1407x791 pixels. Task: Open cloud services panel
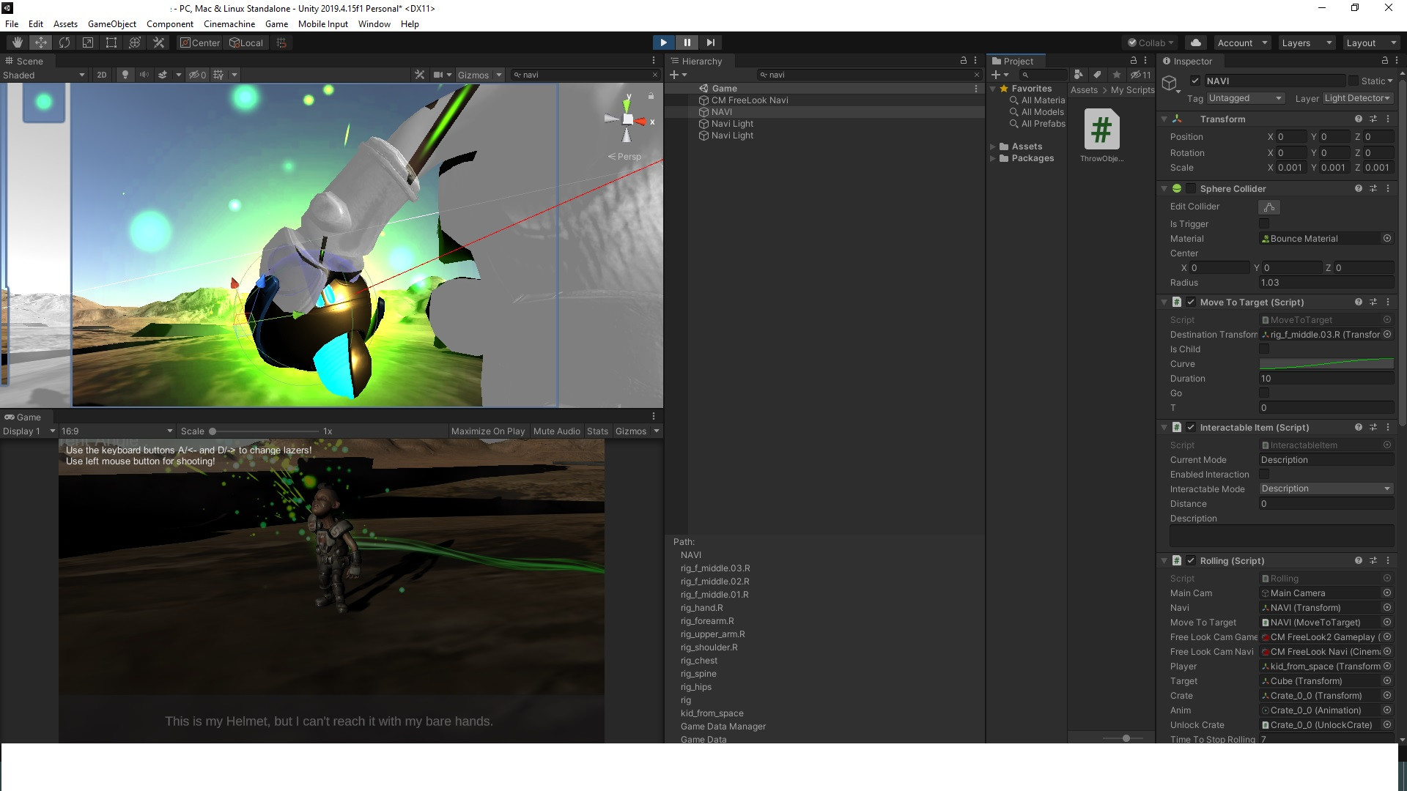(1196, 42)
